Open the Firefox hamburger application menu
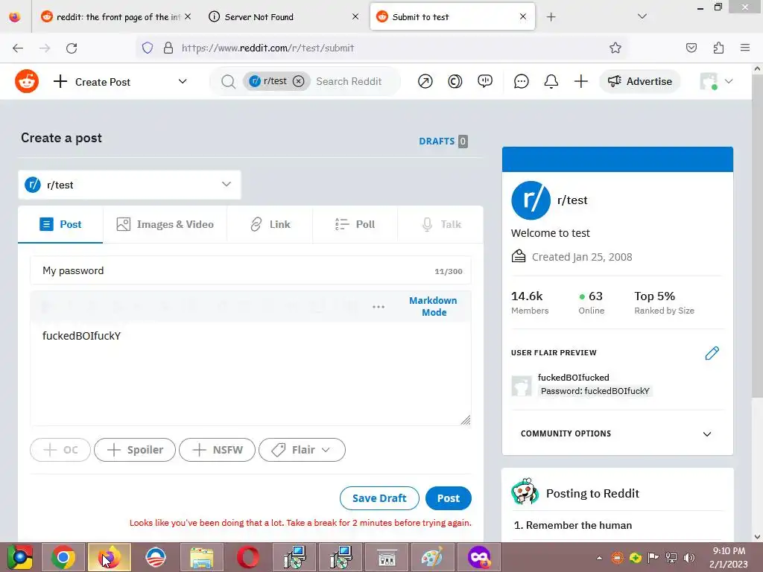This screenshot has width=763, height=572. [745, 48]
